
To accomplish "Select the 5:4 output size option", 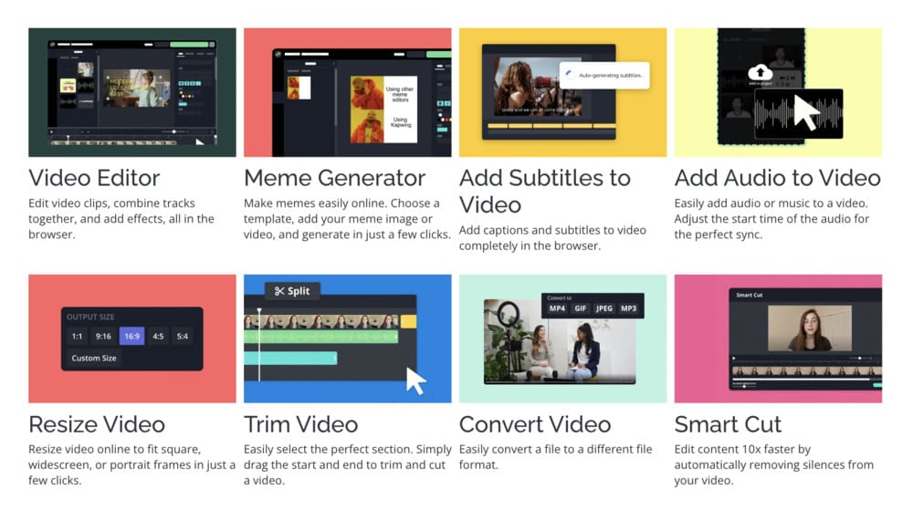I will pos(183,336).
